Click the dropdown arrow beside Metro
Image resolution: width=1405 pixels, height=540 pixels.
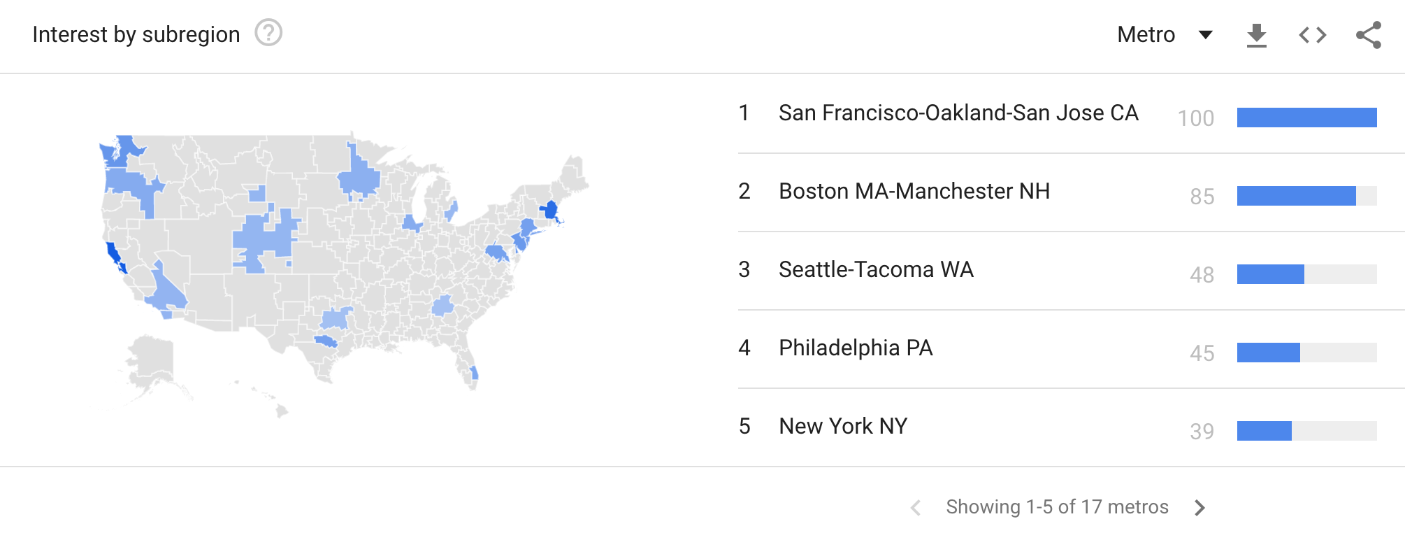point(1205,34)
